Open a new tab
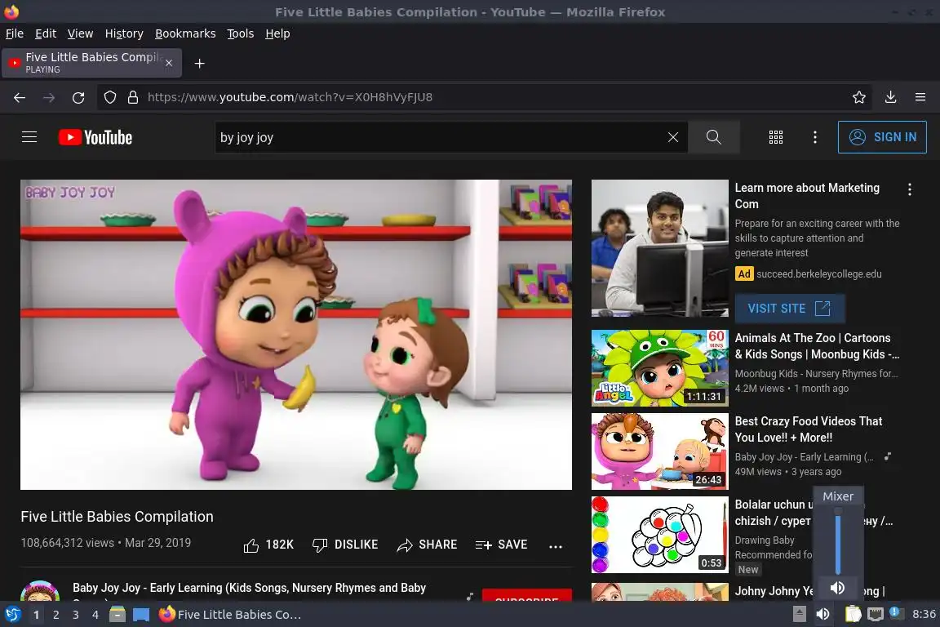Image resolution: width=940 pixels, height=627 pixels. (200, 64)
